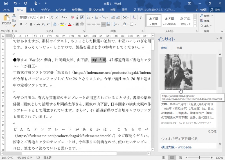Switch to the 校閲 tab
The image size is (225, 160).
pyautogui.click(x=113, y=10)
